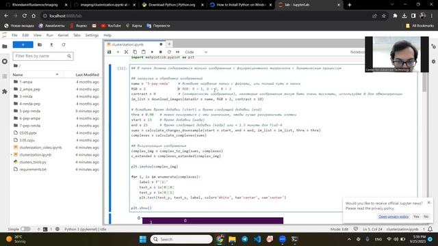The image size is (438, 246).
Task: Create a new folder in file browser
Action: pos(40,44)
